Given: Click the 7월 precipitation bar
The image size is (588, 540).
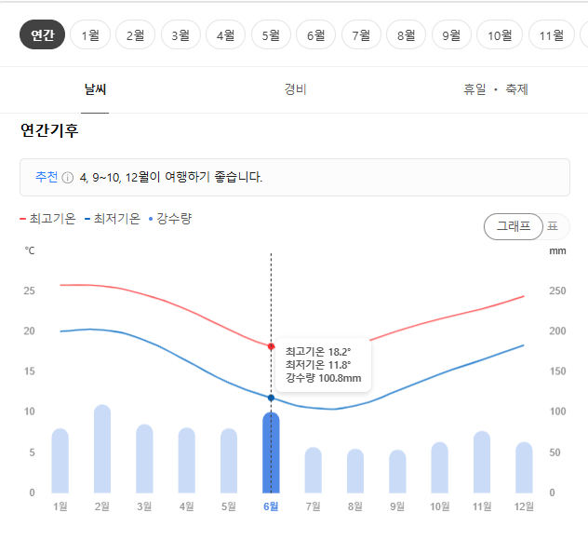Looking at the screenshot, I should [x=314, y=470].
